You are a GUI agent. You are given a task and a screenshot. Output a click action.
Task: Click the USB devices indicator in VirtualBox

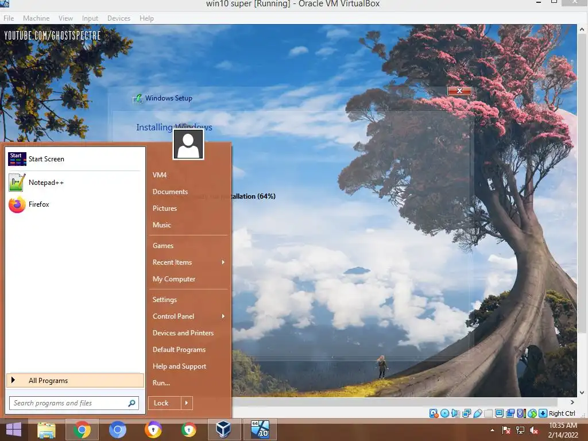pos(477,413)
